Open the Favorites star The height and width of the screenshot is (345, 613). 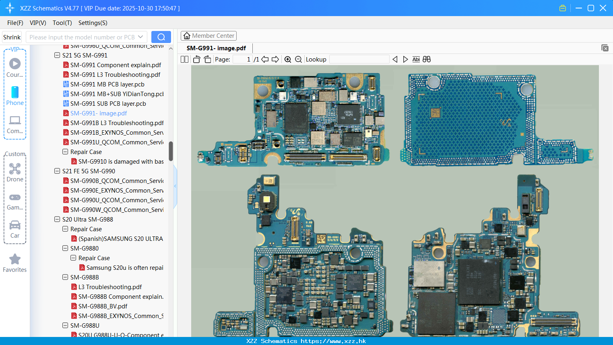point(15,263)
